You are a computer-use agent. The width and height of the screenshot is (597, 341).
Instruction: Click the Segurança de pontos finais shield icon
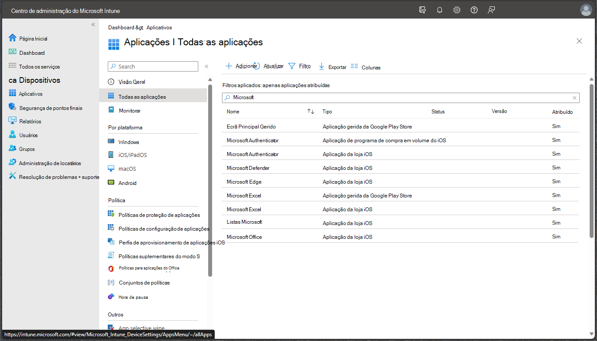point(13,107)
